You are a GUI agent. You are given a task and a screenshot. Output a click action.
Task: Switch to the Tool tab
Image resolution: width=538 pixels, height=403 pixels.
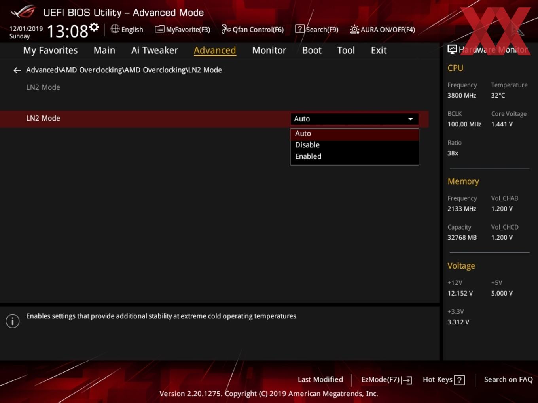346,50
